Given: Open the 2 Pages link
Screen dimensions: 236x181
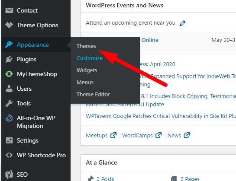Looking at the screenshot, I should (190, 179).
